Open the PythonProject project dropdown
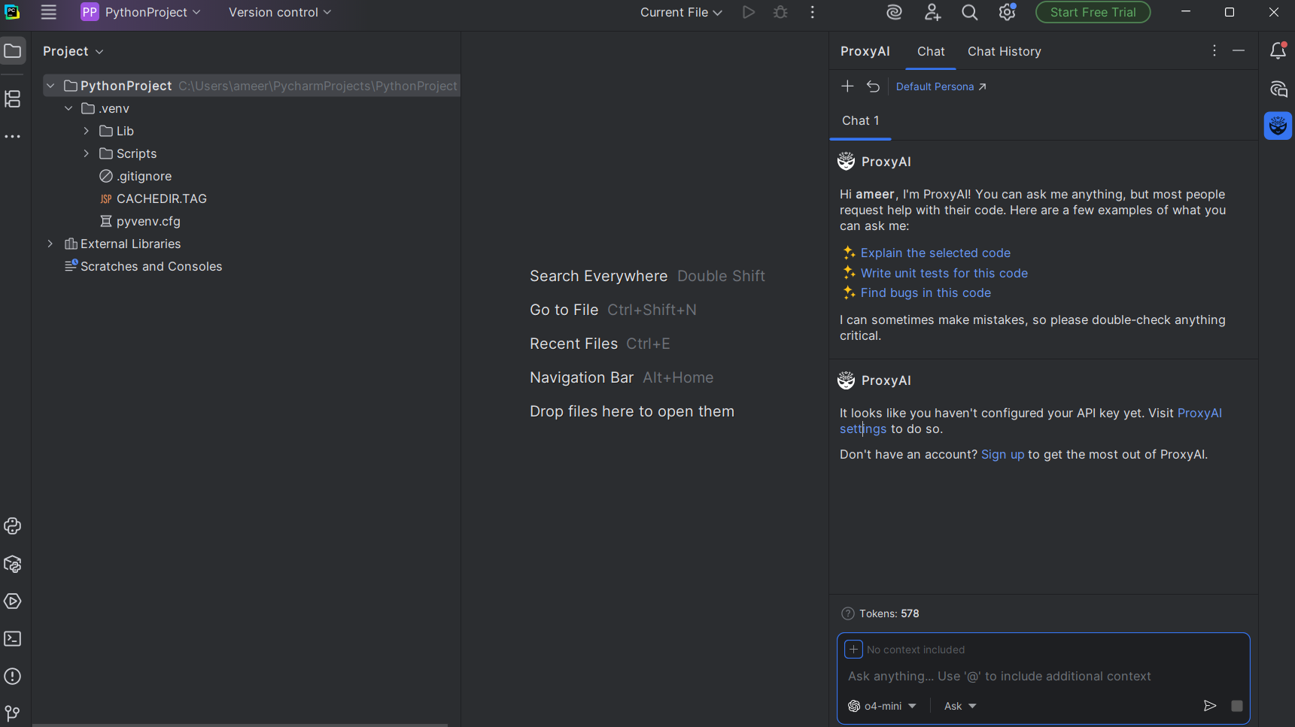This screenshot has height=727, width=1295. click(141, 12)
